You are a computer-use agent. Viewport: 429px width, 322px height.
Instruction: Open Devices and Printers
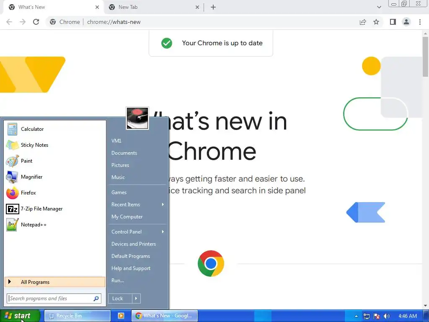click(x=137, y=244)
